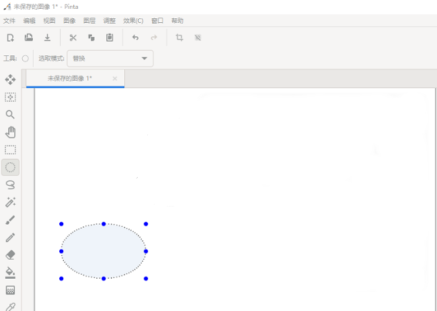Select the Magic Wand tool
Screen dimensions: 437x311
click(10, 202)
